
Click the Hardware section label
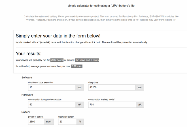click(x=27, y=95)
